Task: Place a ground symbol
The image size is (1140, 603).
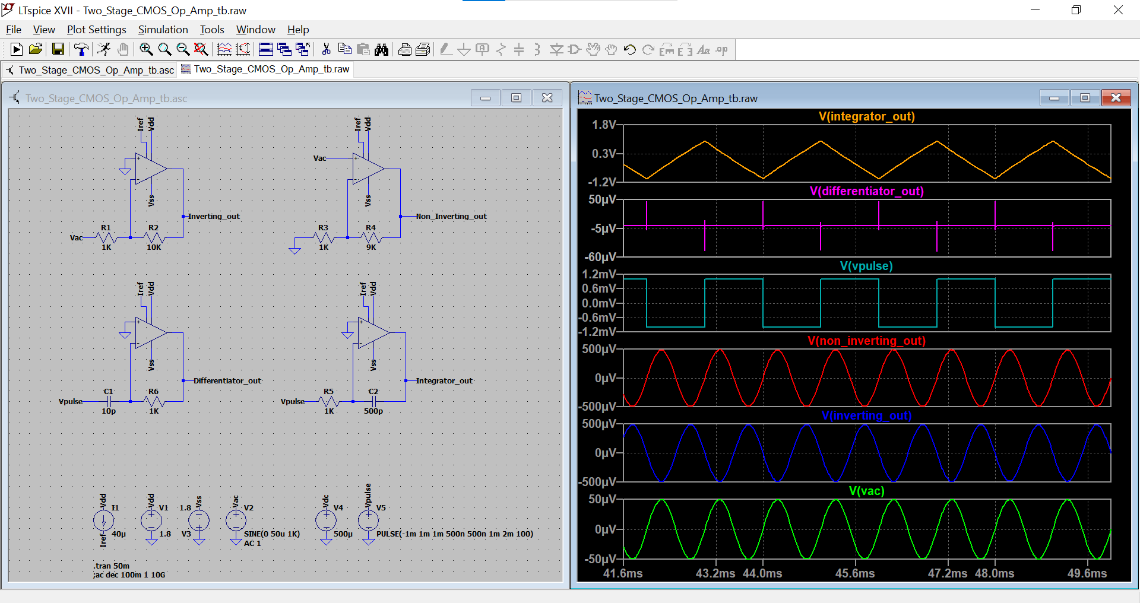Action: (464, 49)
